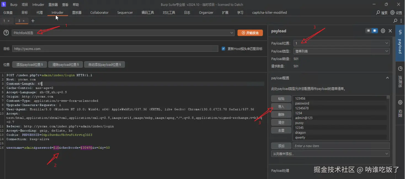
Task: Switch to the 对比工具 tab
Action: click(x=169, y=13)
